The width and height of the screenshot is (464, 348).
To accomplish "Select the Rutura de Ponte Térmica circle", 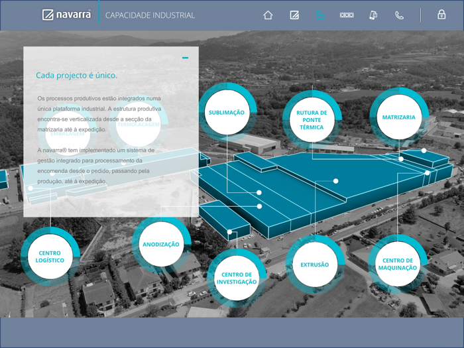I will click(x=312, y=120).
